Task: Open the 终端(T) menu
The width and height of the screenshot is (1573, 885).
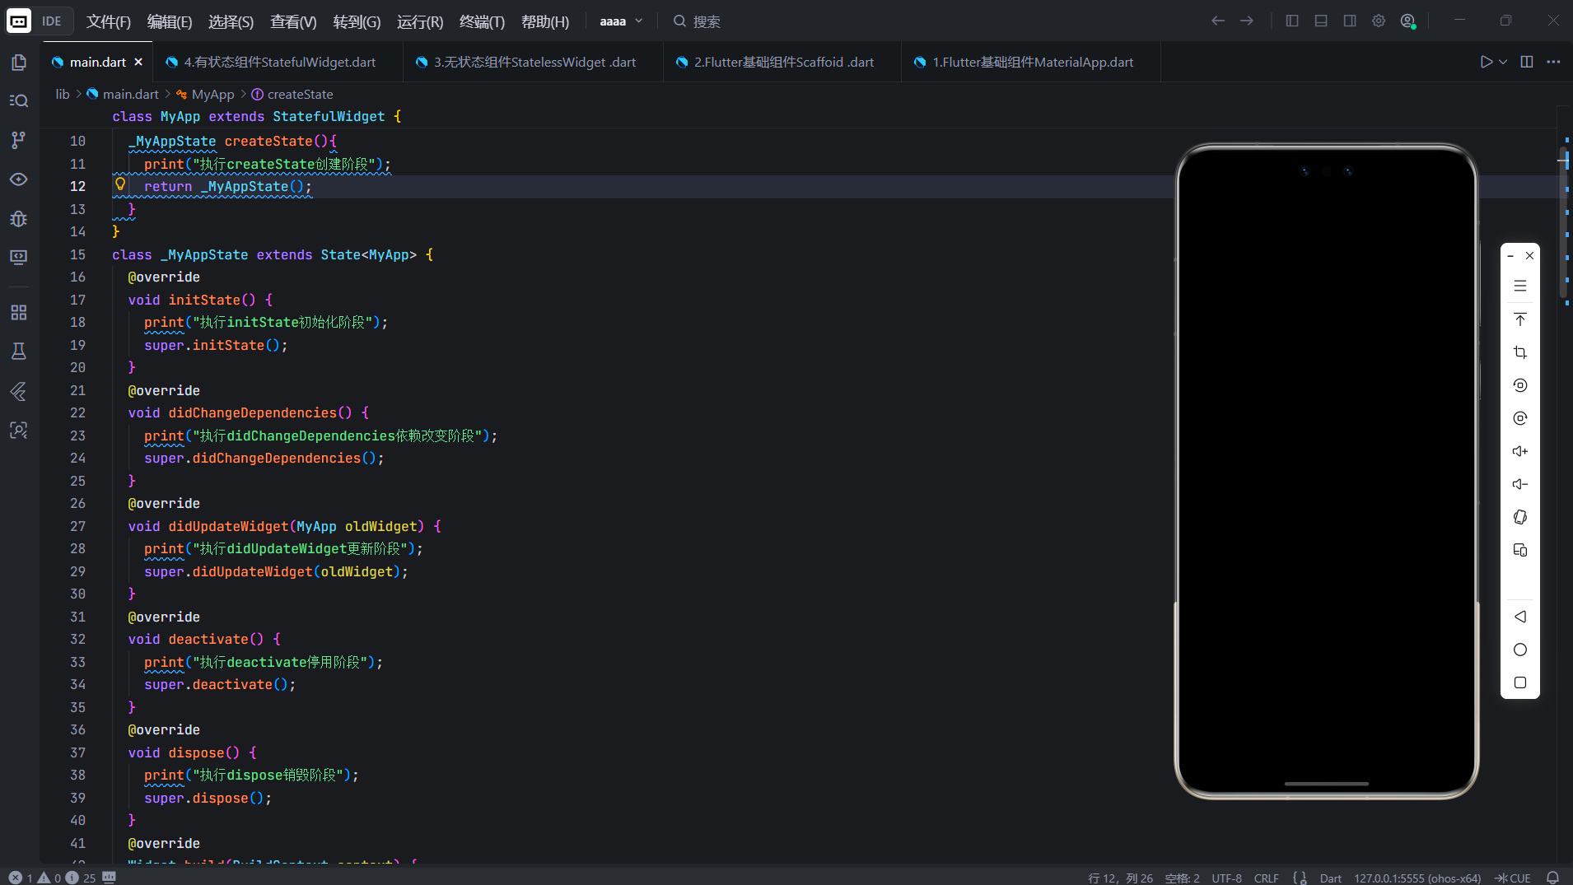Action: point(482,21)
